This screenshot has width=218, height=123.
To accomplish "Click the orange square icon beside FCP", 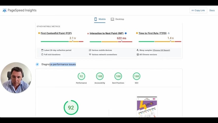I will coord(39,33).
